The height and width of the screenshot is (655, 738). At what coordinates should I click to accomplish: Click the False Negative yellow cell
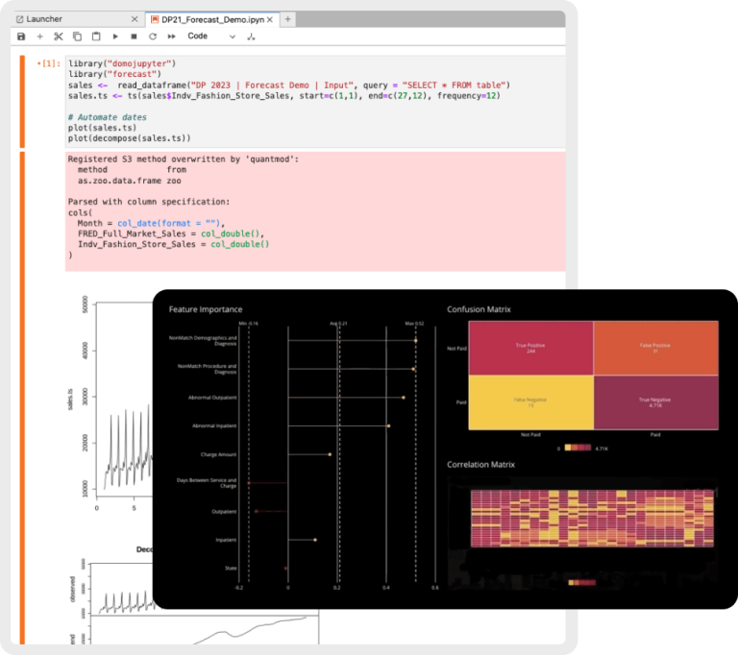pos(530,402)
